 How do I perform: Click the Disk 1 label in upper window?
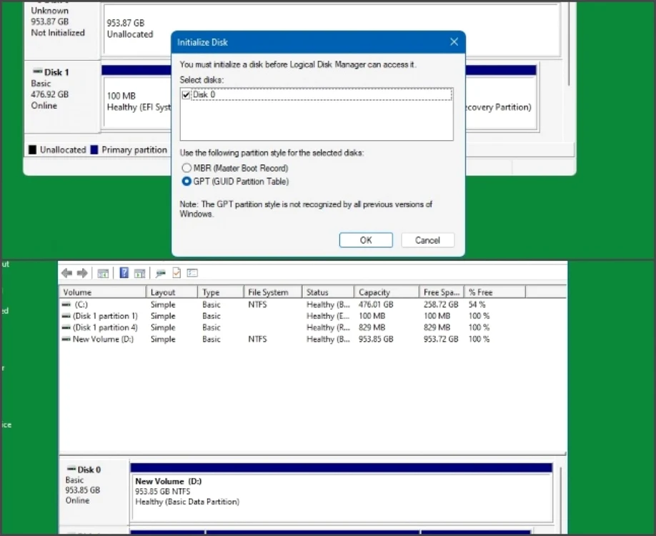click(x=56, y=72)
